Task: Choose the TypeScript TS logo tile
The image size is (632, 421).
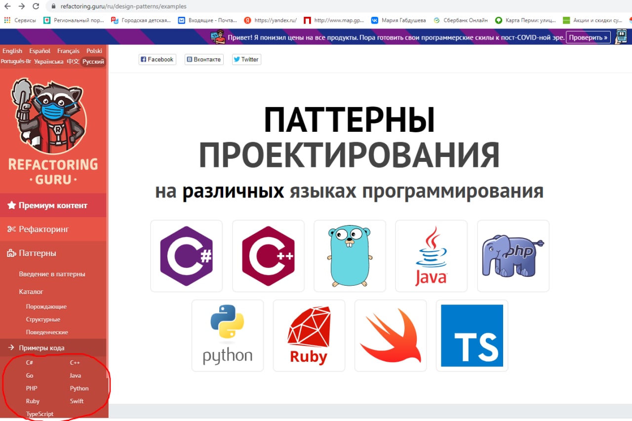Action: coord(472,336)
